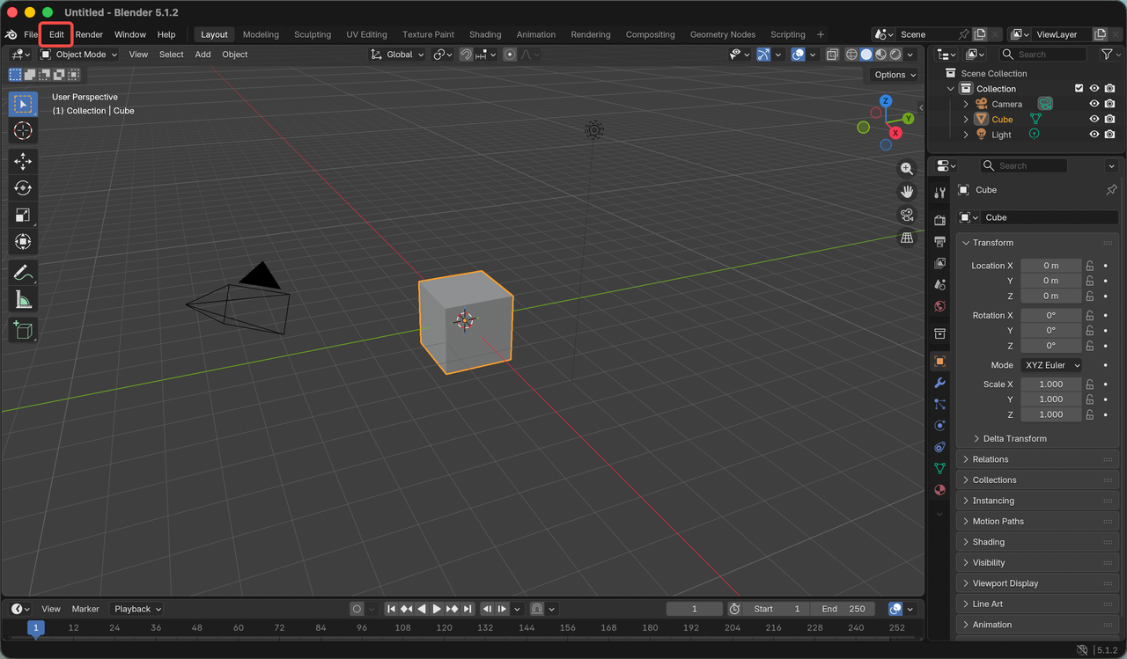Viewport: 1127px width, 659px height.
Task: Open the Window menu
Action: (130, 34)
